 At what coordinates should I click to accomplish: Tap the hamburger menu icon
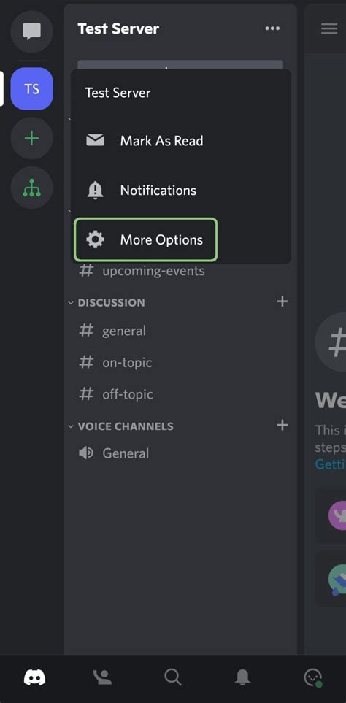coord(329,28)
